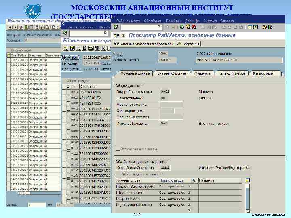Click previous arrow icon in back техкарта window

tap(10, 27)
